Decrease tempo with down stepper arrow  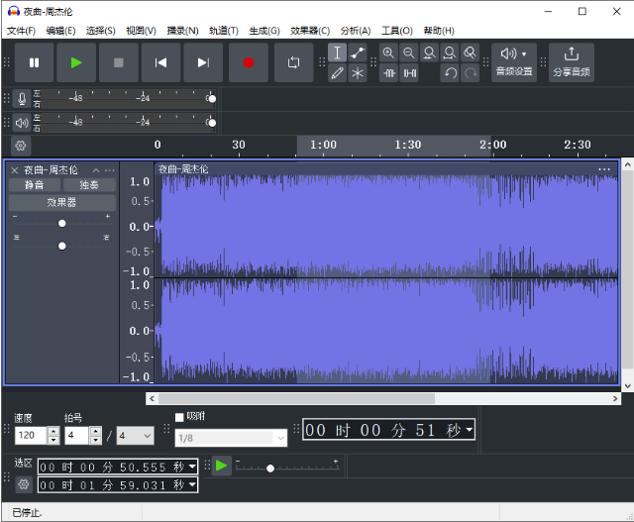53,440
